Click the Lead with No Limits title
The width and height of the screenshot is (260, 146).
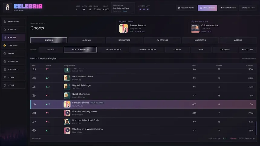pos(83,77)
